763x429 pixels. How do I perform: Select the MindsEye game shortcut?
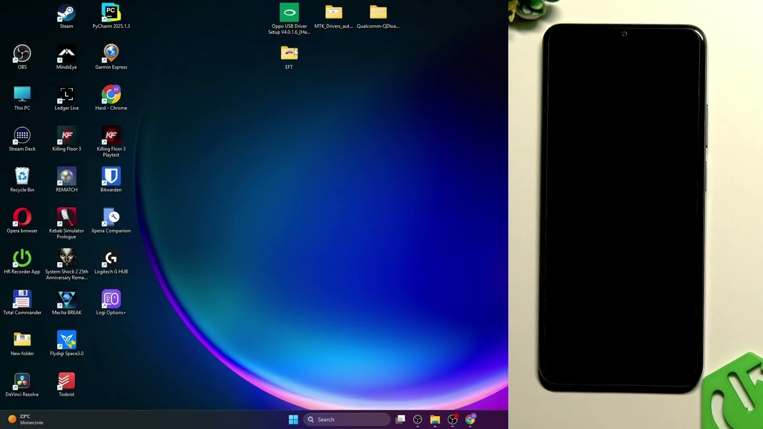[66, 58]
